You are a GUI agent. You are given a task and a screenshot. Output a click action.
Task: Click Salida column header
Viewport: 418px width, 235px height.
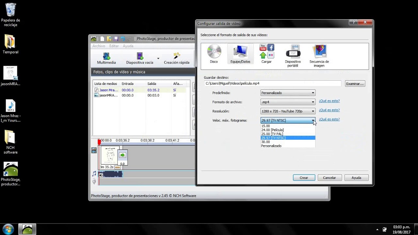point(159,84)
